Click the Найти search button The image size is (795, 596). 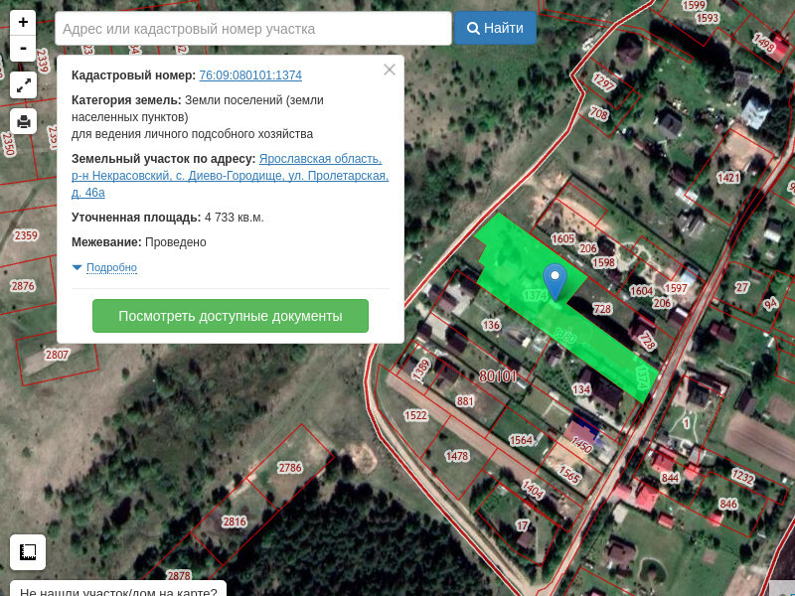(x=495, y=29)
